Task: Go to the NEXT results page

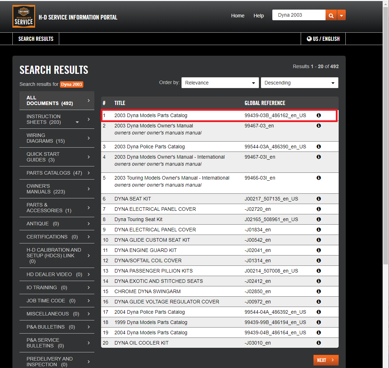Action: 326,360
